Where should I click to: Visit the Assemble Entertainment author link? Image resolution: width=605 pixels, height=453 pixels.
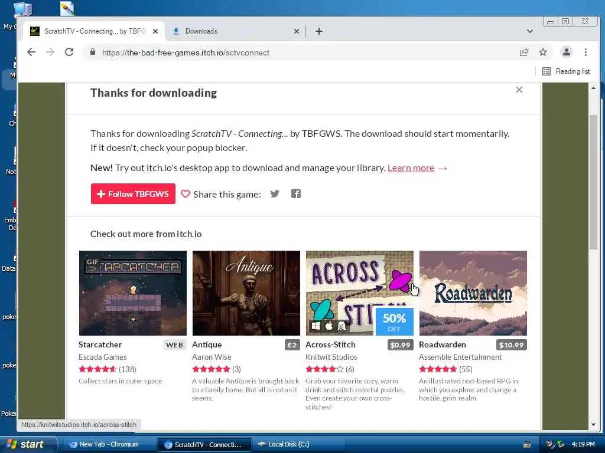pos(461,357)
